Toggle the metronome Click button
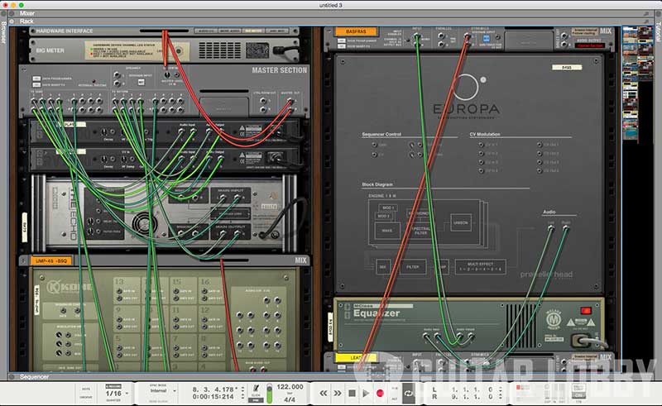This screenshot has height=406, width=662. [x=256, y=390]
